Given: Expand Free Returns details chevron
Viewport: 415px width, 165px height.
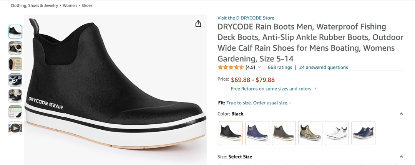Looking at the screenshot, I should 315,89.
